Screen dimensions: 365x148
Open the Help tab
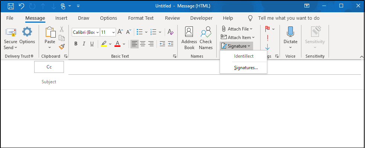228,18
